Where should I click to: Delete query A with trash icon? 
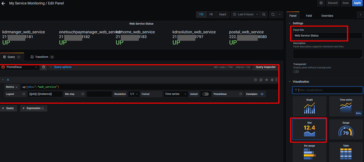[272, 80]
